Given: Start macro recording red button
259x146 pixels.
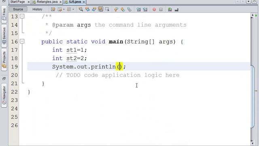Looking at the screenshot, I should coord(154,9).
